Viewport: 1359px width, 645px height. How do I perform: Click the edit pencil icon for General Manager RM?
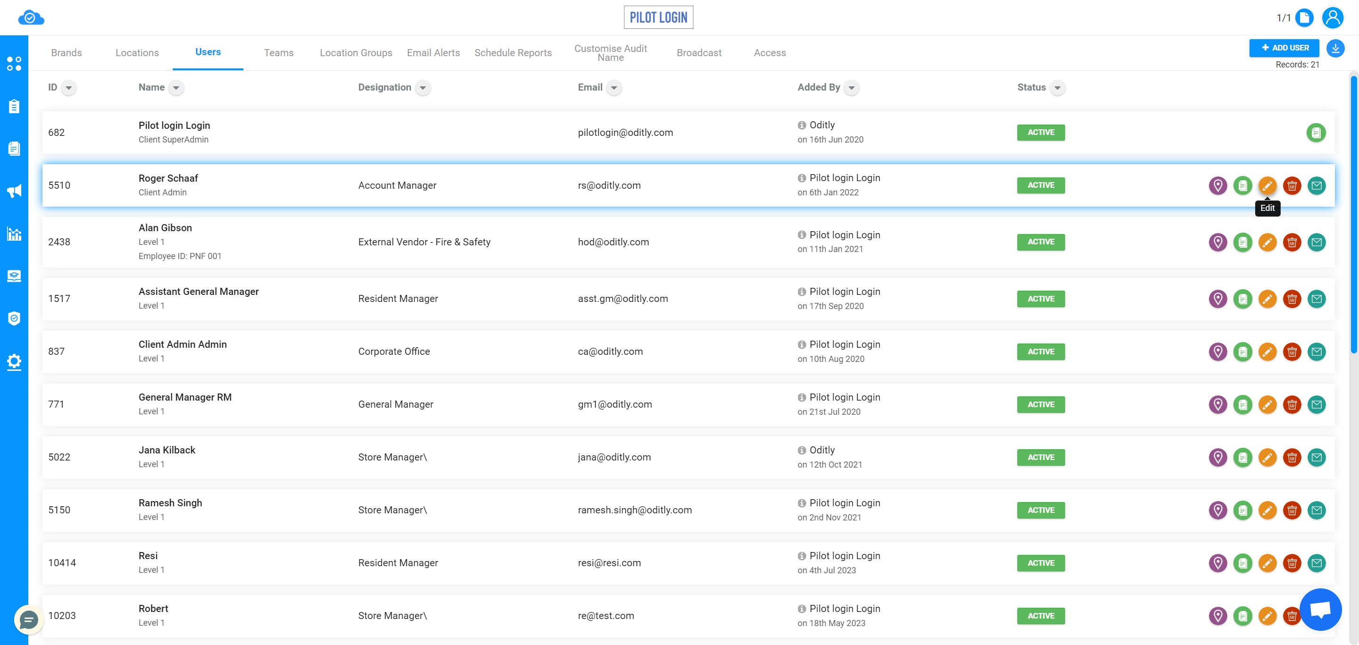click(1268, 404)
